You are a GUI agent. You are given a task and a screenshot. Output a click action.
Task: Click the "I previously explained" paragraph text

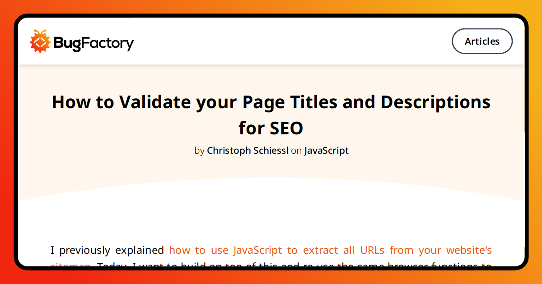[107, 250]
